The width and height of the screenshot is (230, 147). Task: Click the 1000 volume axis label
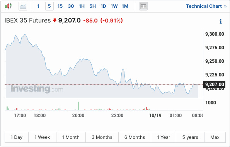(211, 102)
